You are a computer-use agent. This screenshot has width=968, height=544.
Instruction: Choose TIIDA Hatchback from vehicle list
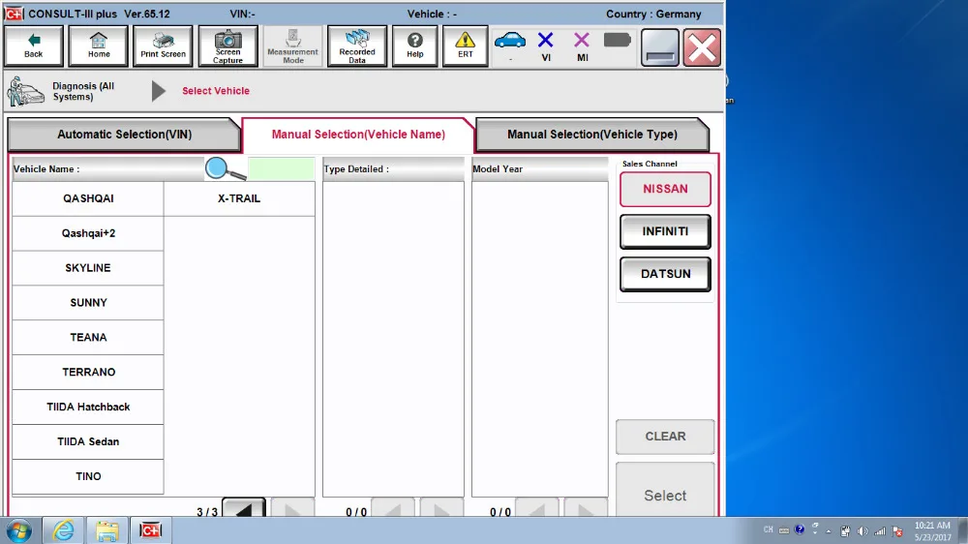pyautogui.click(x=88, y=407)
